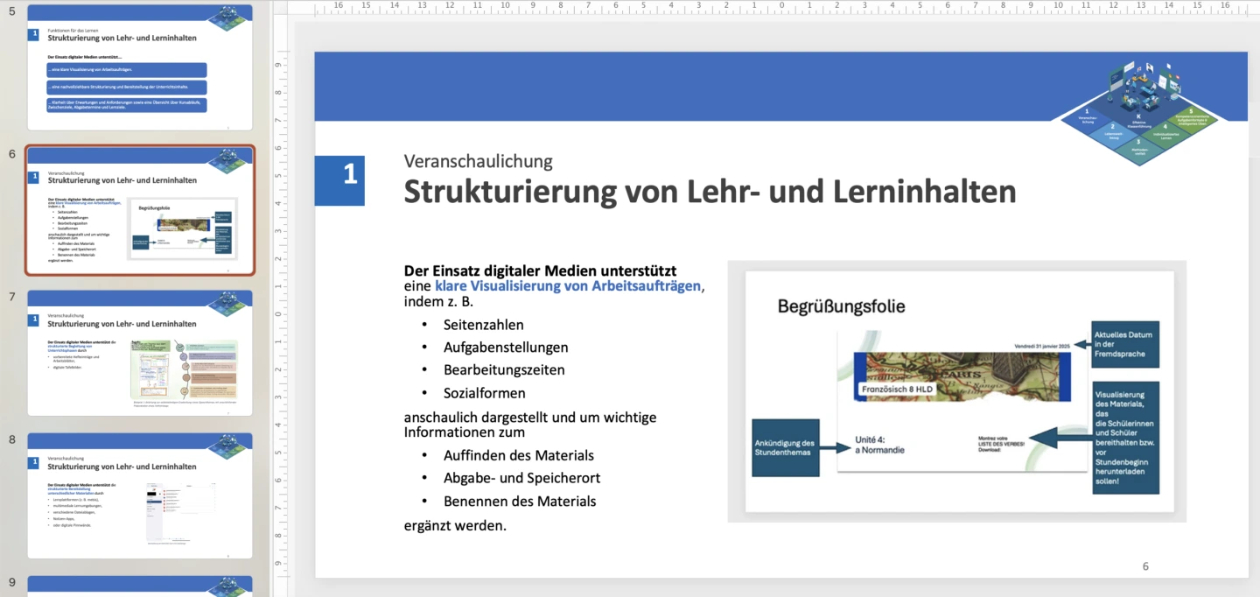Click the horizontal ruler above the slide
This screenshot has height=597, width=1260.
point(770,8)
